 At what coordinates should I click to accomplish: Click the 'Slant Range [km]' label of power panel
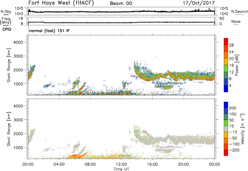point(9,65)
